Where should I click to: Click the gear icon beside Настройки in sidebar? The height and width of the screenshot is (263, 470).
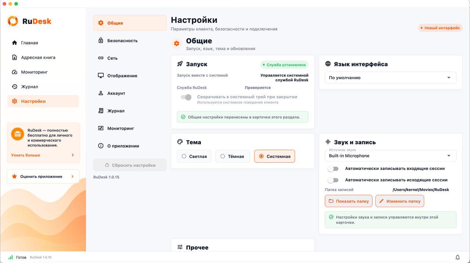click(14, 101)
